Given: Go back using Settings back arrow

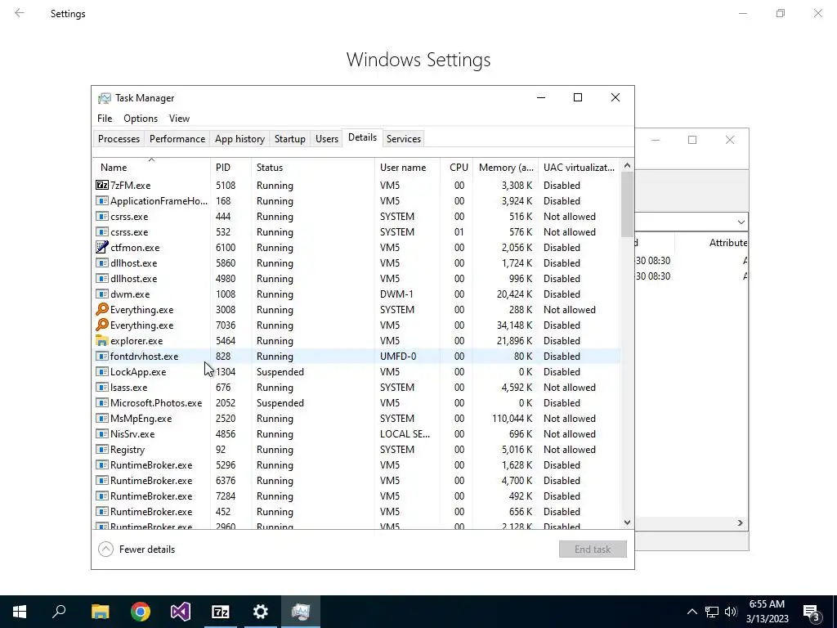Looking at the screenshot, I should pyautogui.click(x=20, y=13).
